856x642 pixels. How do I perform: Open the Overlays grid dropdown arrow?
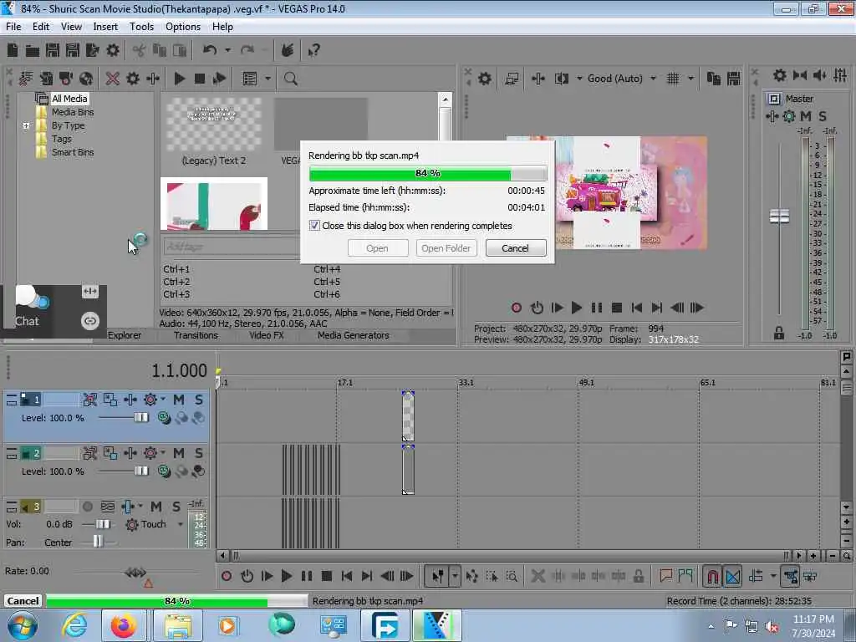[x=690, y=79]
